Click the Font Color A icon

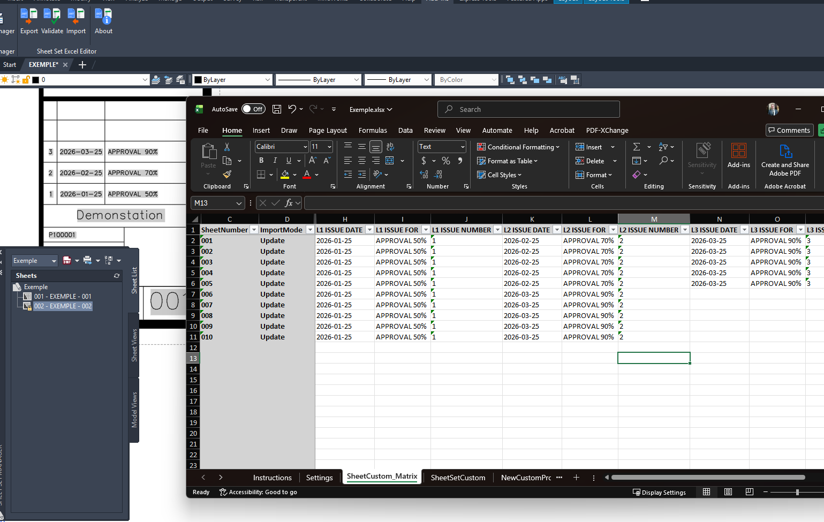click(307, 175)
